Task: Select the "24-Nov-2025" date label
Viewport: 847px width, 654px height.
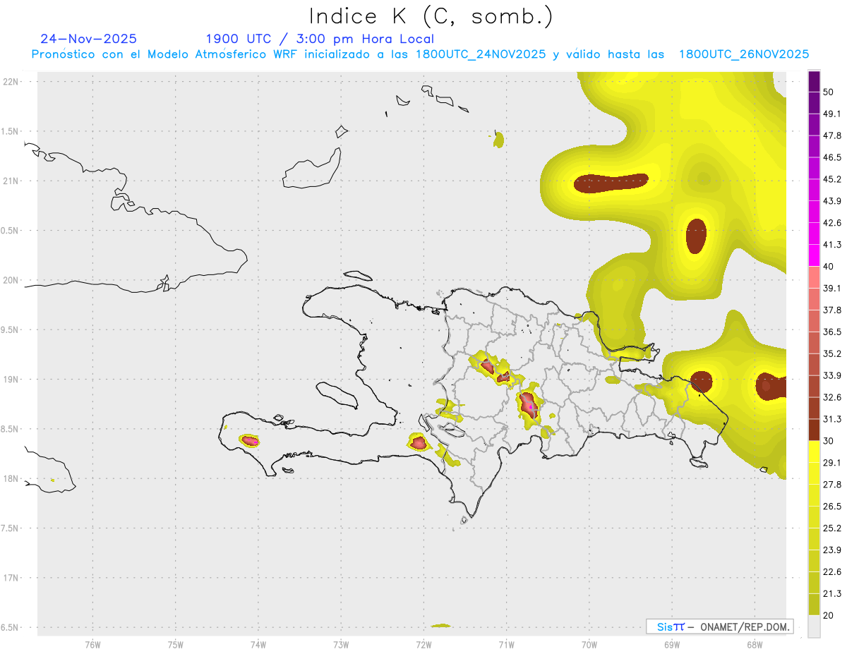Action: [89, 39]
